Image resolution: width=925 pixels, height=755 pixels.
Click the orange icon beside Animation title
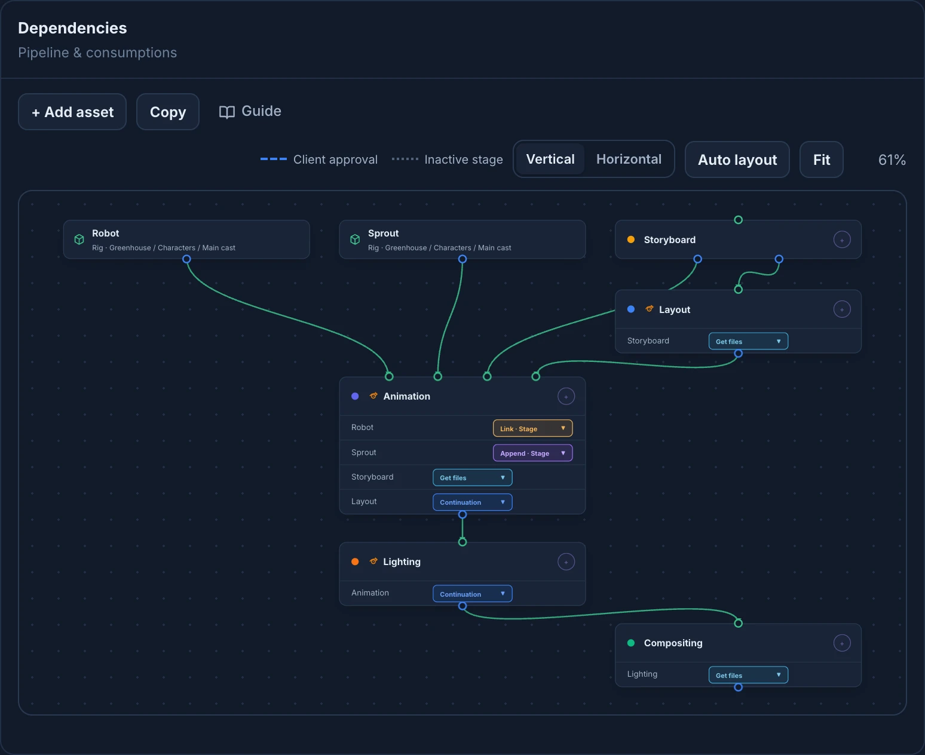point(373,395)
